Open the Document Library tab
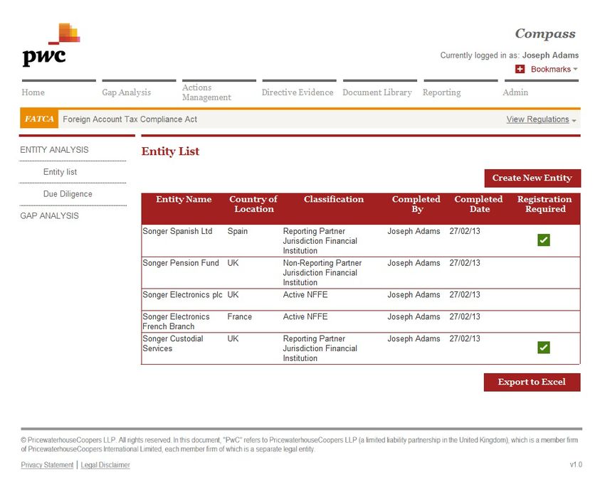This screenshot has height=499, width=605. [377, 92]
